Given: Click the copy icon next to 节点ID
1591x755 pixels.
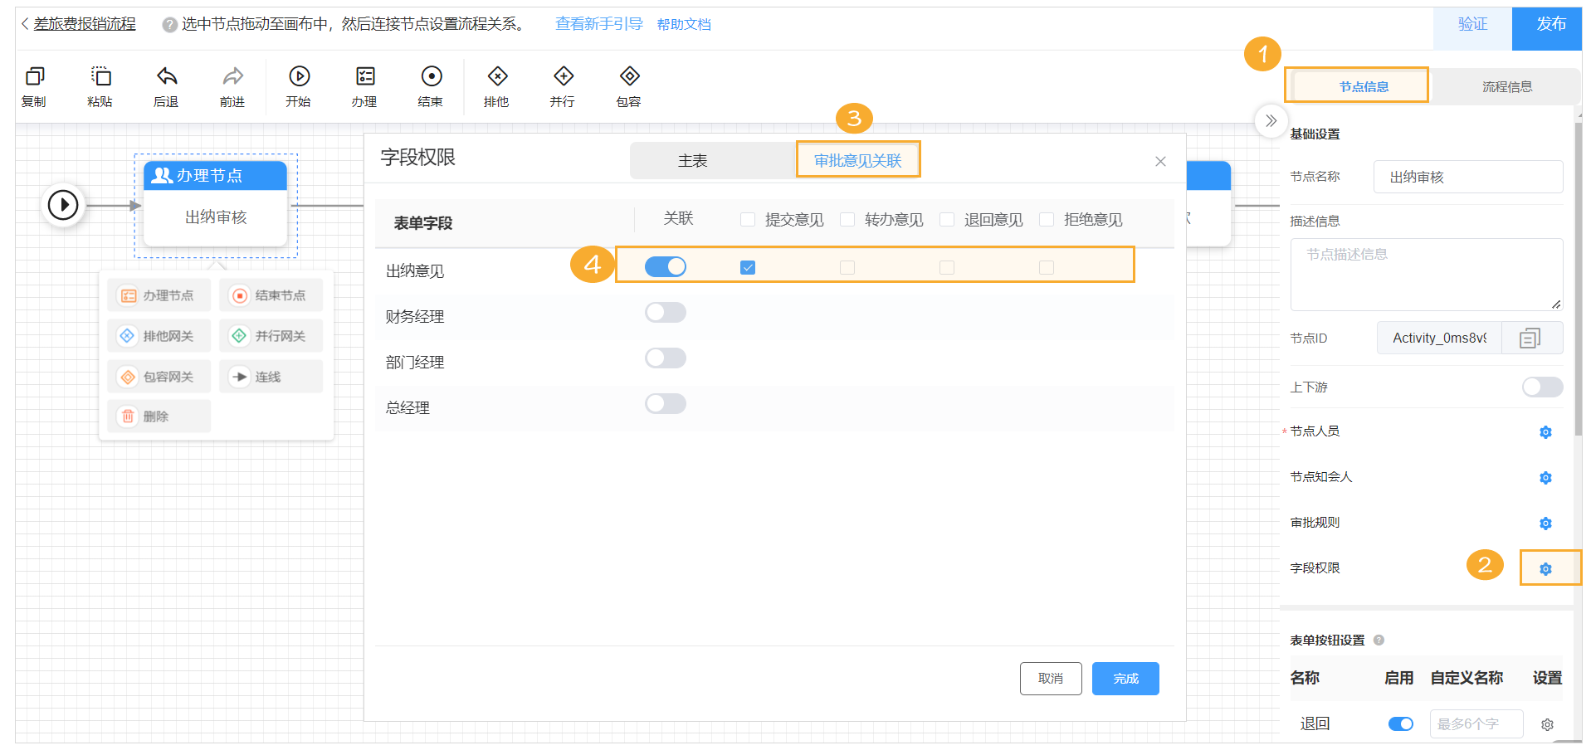Looking at the screenshot, I should tap(1531, 338).
